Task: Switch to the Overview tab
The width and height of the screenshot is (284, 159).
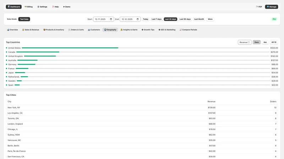Action: [x=12, y=30]
